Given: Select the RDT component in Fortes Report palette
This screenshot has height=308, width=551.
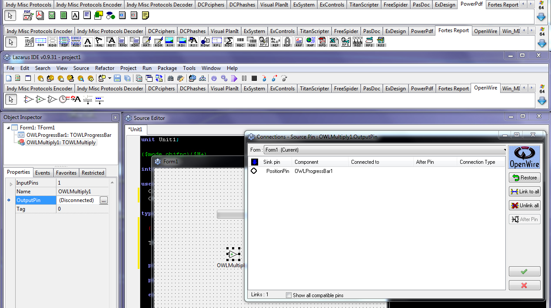Looking at the screenshot, I should click(111, 42).
